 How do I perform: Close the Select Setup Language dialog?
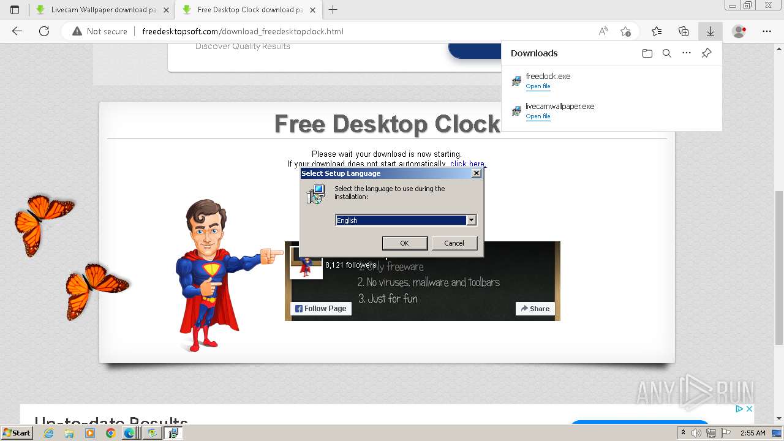pos(476,173)
